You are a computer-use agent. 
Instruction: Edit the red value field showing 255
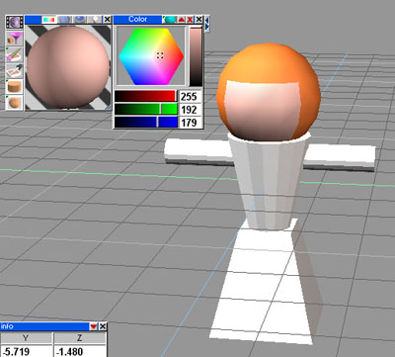point(191,97)
